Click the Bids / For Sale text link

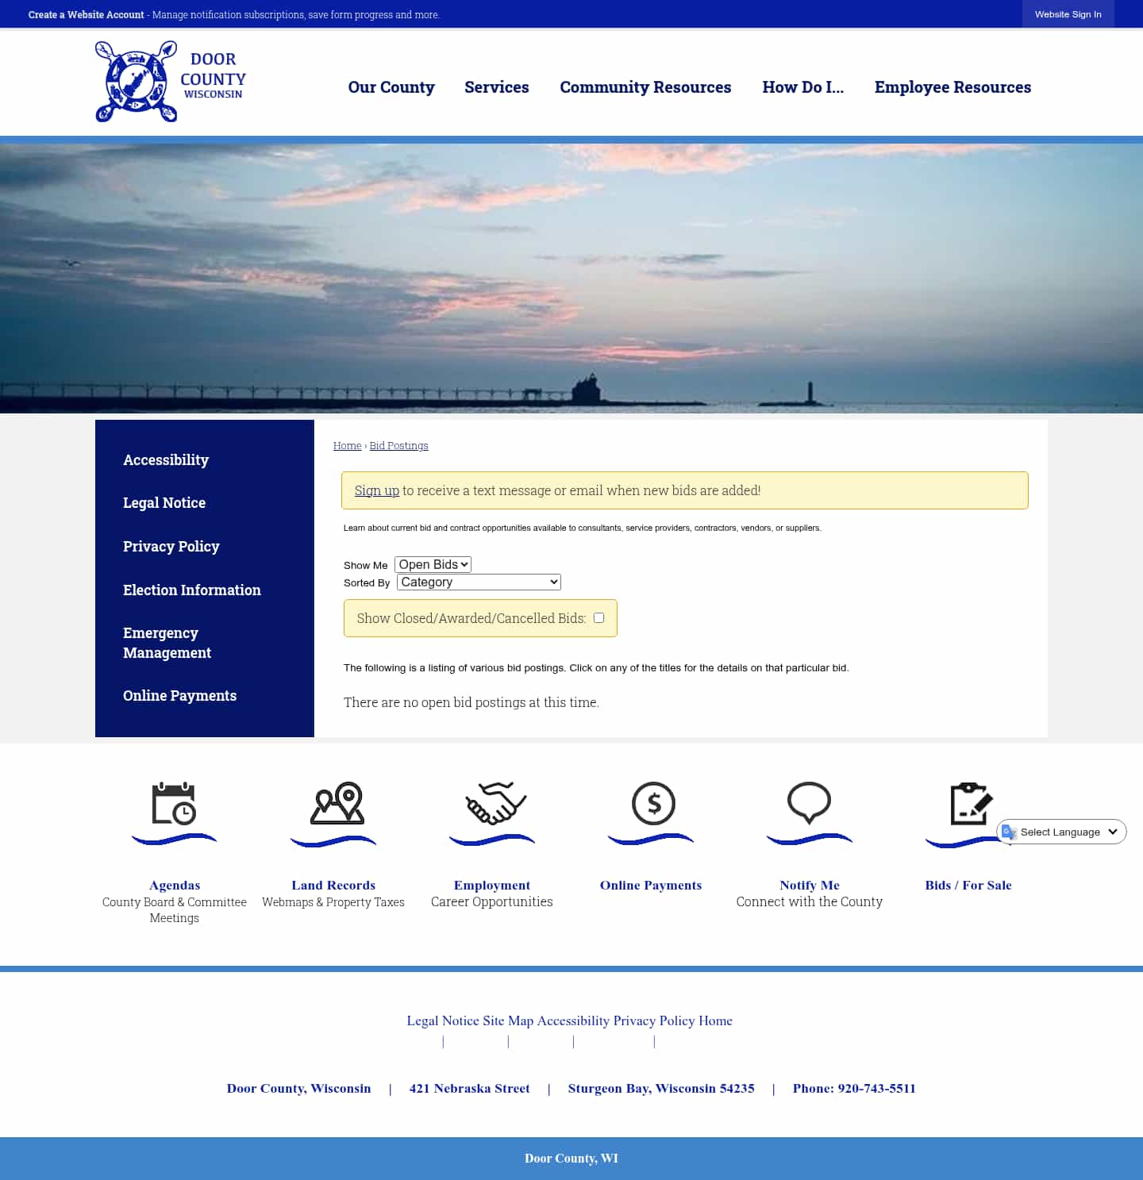(968, 886)
